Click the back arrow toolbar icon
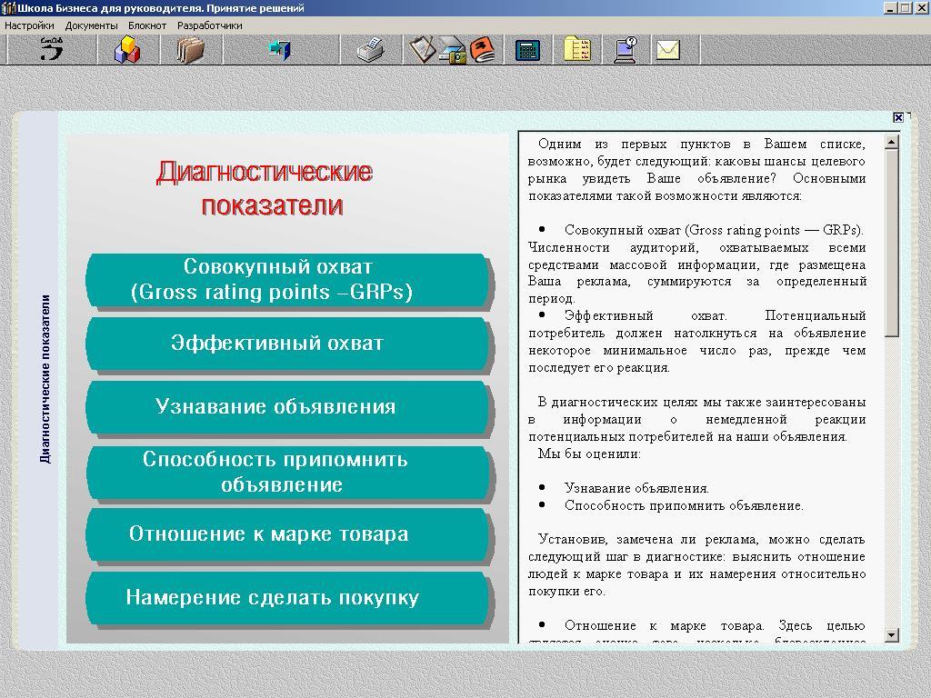The image size is (931, 698). [52, 49]
